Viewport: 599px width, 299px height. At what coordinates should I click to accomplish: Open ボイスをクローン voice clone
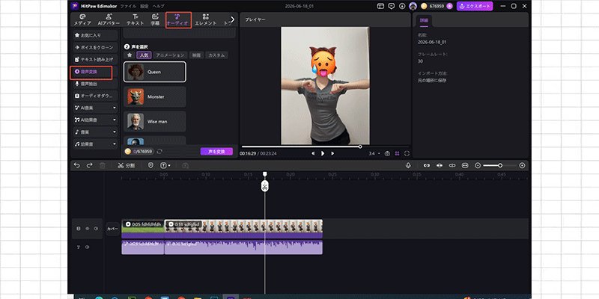coord(95,47)
